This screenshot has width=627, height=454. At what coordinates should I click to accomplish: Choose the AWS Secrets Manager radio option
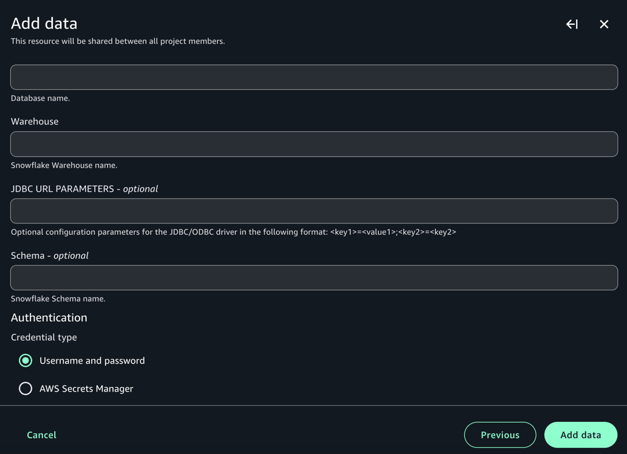pyautogui.click(x=26, y=388)
